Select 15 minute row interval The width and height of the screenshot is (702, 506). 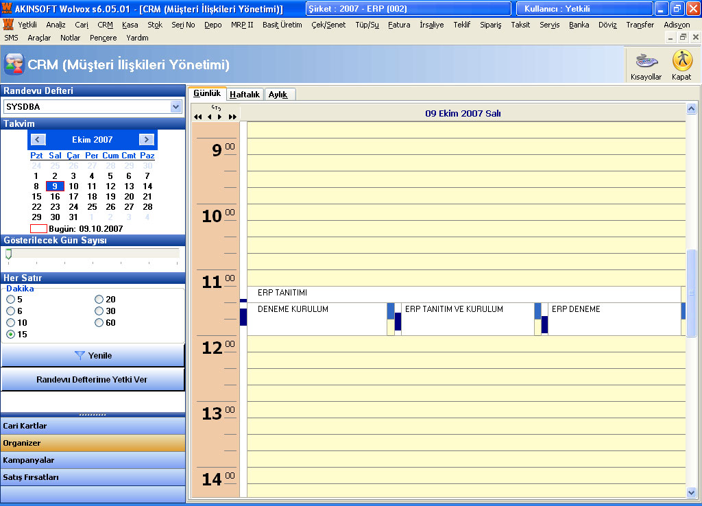tap(11, 334)
